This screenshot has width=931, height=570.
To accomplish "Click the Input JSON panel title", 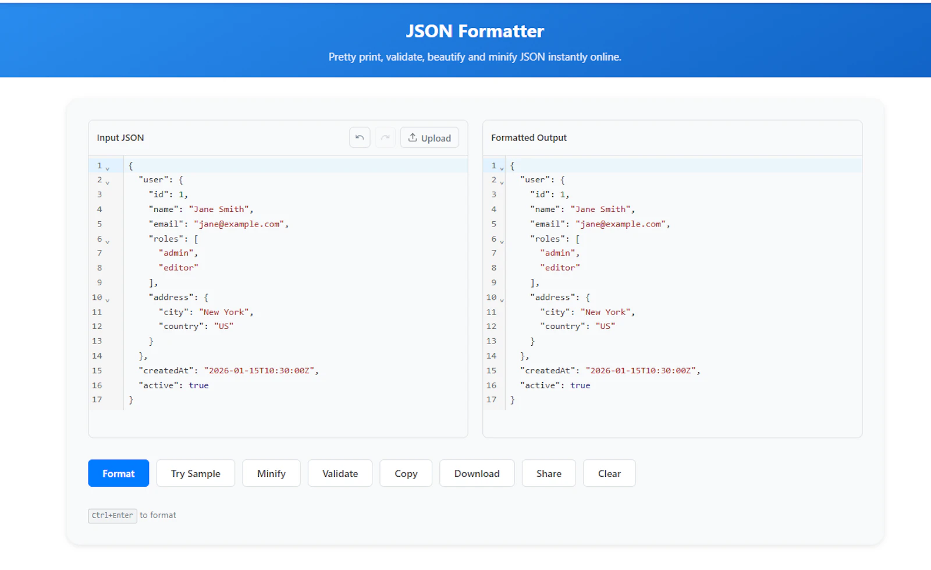I will pyautogui.click(x=120, y=137).
